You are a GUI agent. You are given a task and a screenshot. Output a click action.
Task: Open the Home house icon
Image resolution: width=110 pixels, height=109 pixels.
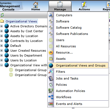35,5
